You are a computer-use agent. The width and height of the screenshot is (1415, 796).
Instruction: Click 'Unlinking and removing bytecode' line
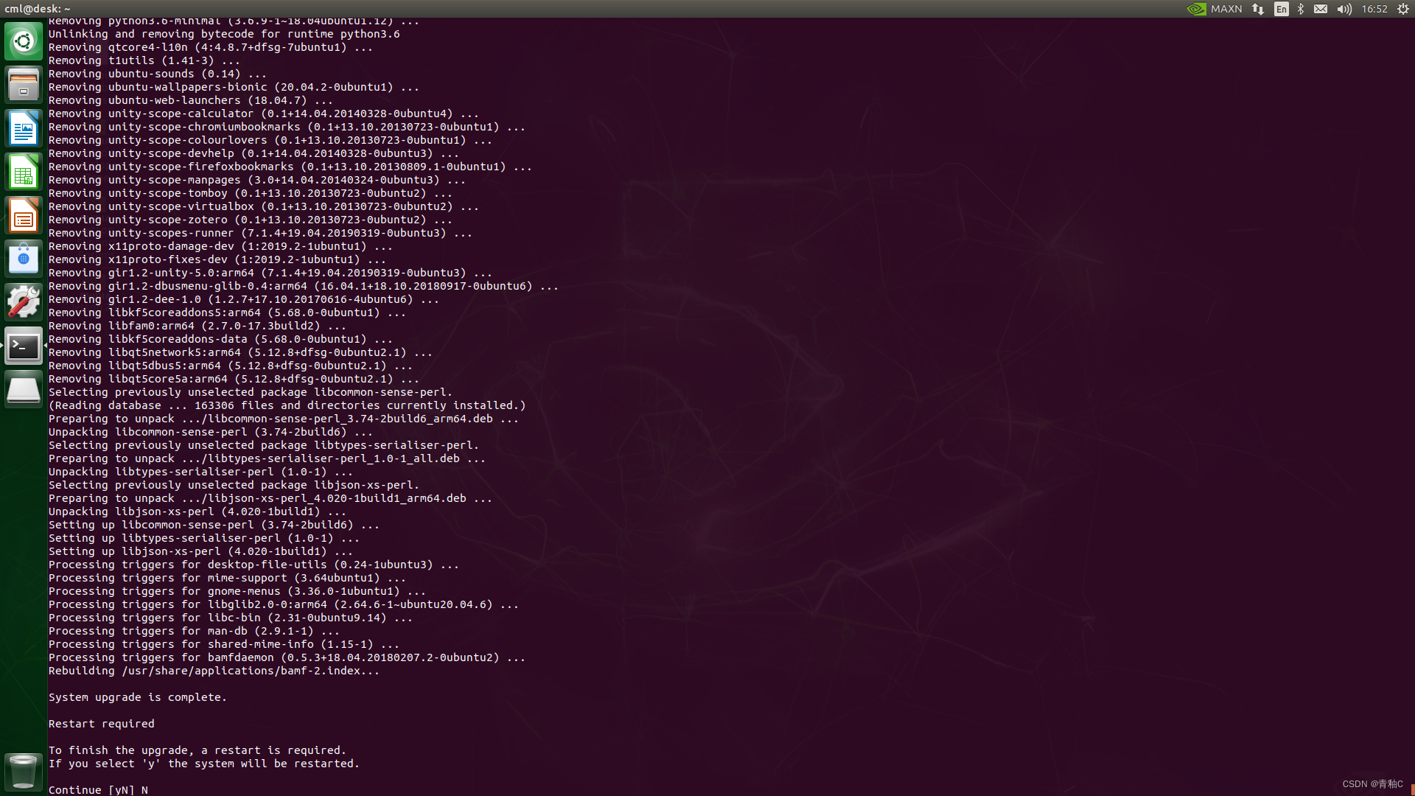point(224,34)
